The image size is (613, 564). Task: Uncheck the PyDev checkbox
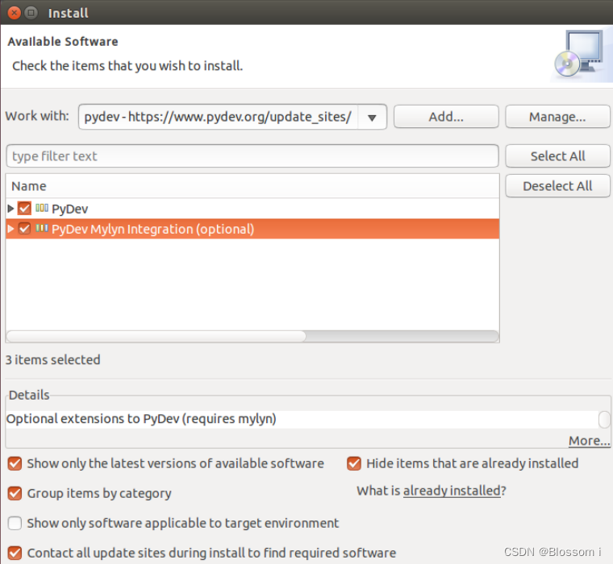click(24, 208)
